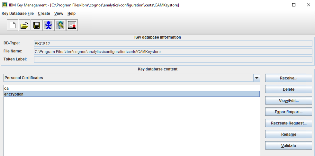Image resolution: width=315 pixels, height=156 pixels.
Task: Select the 'ca' certificate entry
Action: tap(131, 88)
